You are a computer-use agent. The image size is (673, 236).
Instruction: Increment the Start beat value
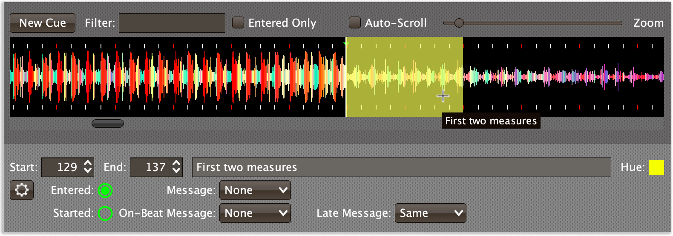[88, 163]
